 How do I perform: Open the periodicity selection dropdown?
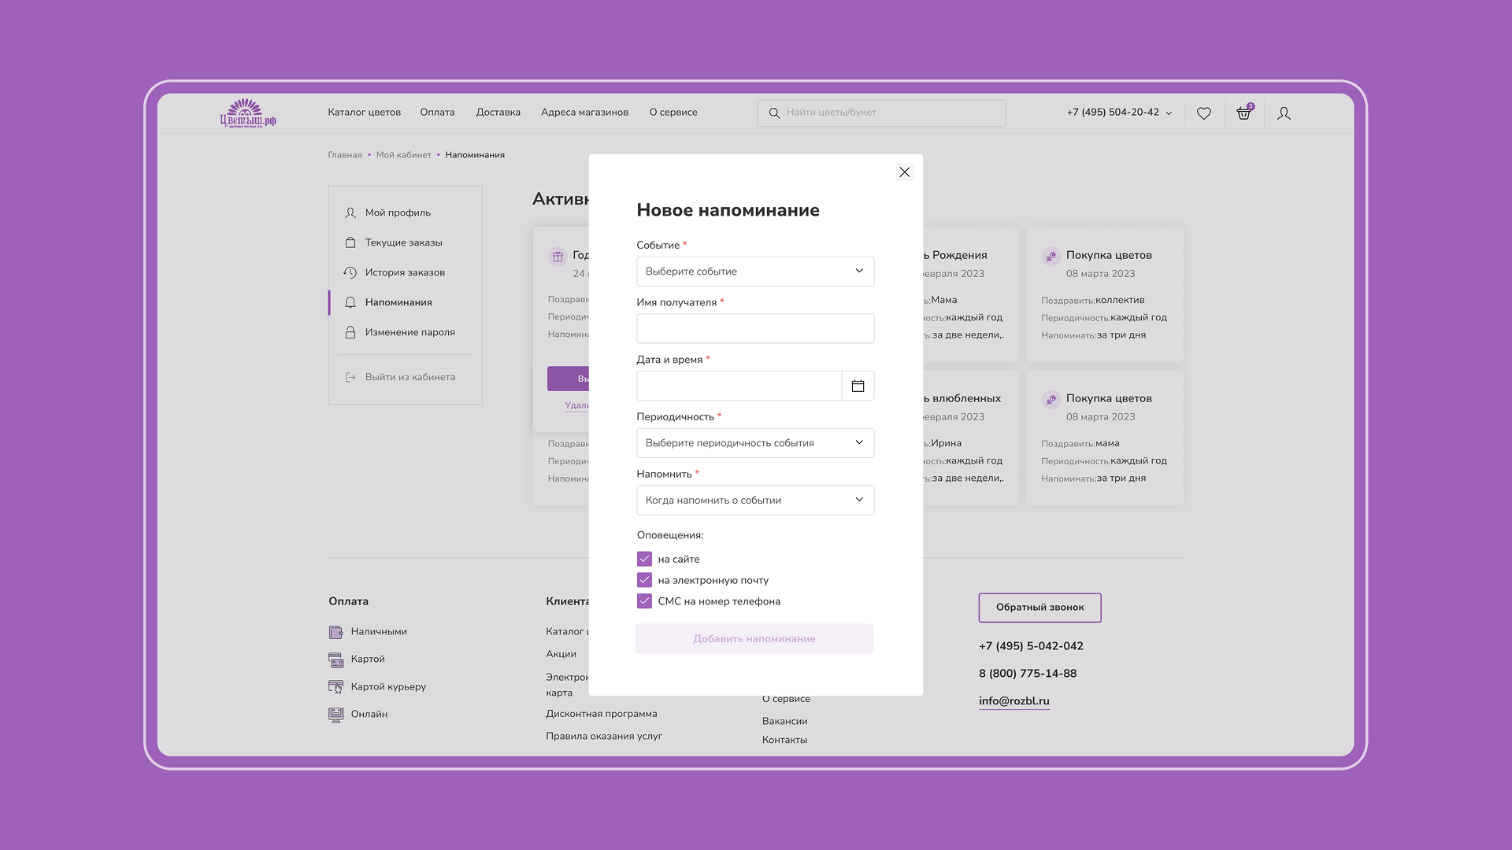point(754,443)
